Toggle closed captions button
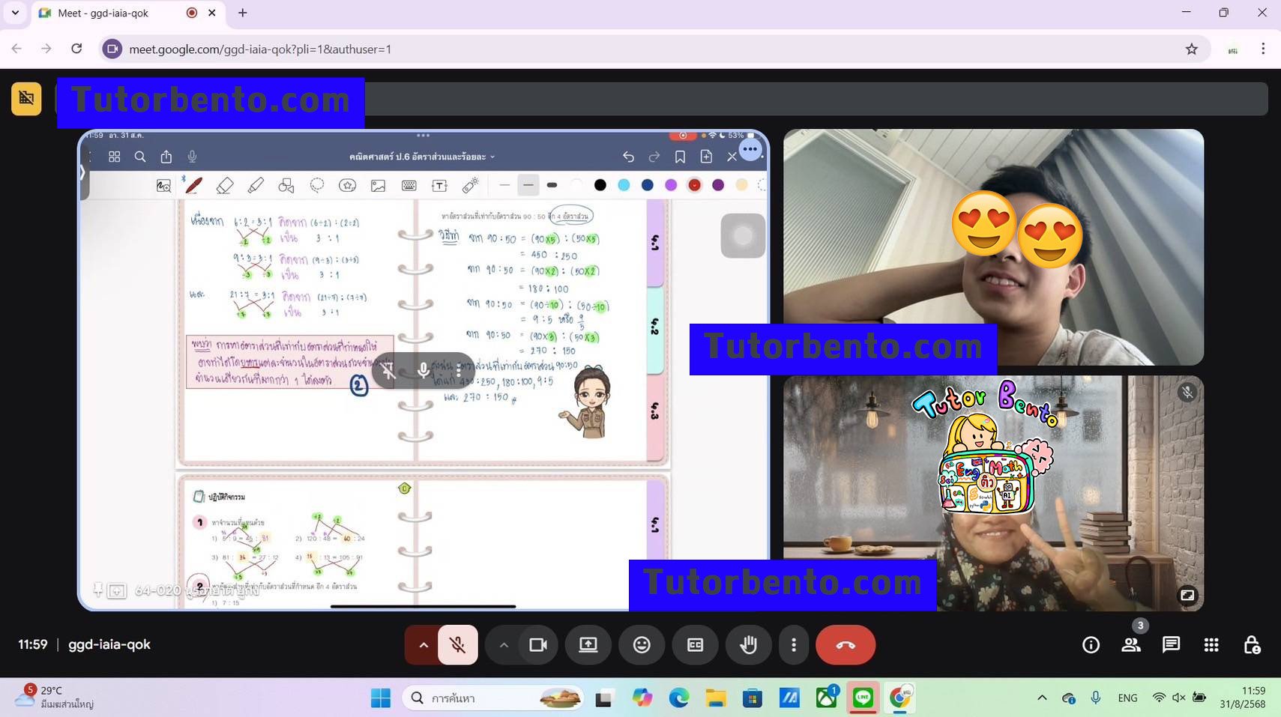1281x717 pixels. (x=695, y=644)
